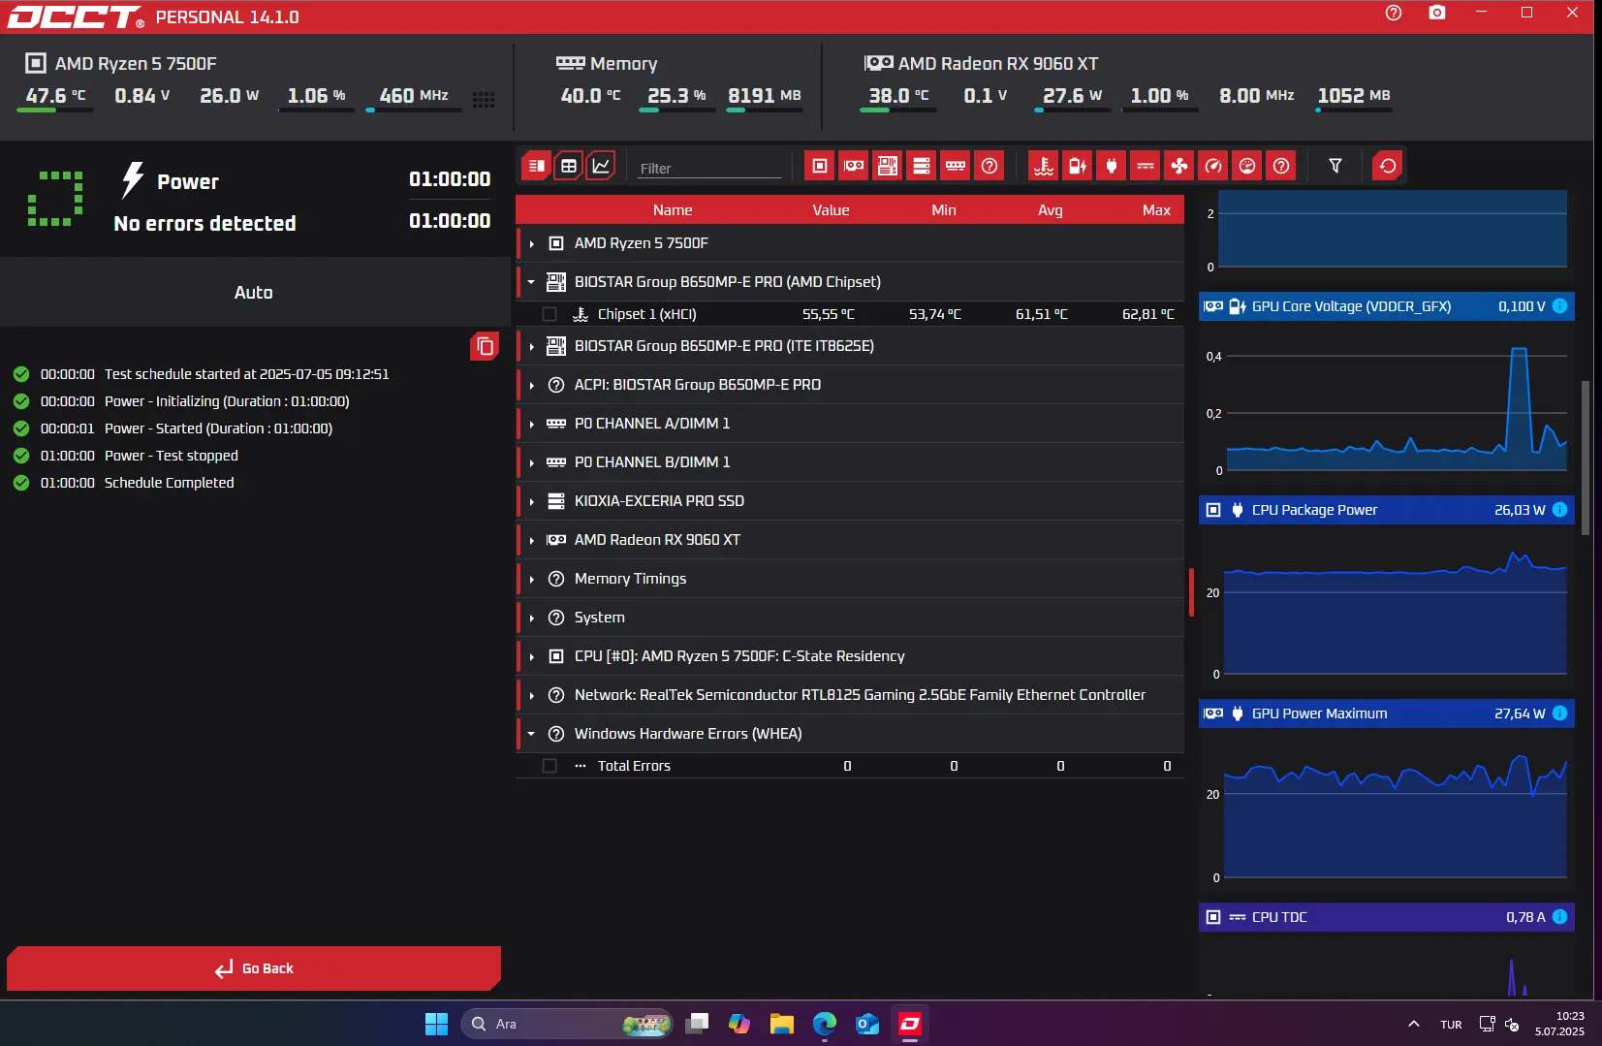Open File Explorer from the taskbar
Viewport: 1602px width, 1046px height.
(x=781, y=1024)
